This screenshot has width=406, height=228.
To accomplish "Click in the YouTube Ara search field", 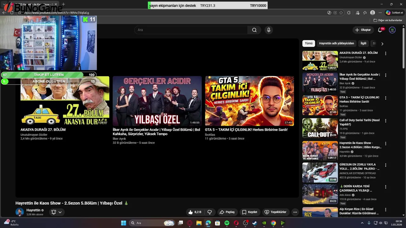I will click(x=191, y=30).
